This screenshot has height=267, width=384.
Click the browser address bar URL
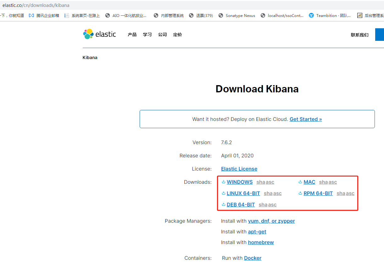[36, 5]
